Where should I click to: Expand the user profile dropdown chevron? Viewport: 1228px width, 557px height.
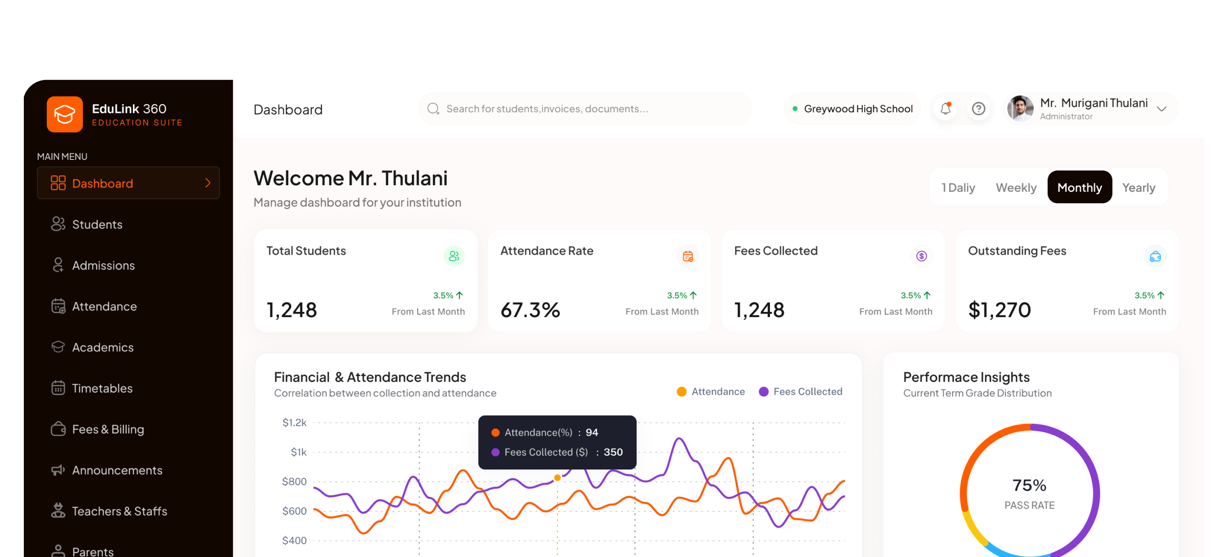tap(1162, 109)
